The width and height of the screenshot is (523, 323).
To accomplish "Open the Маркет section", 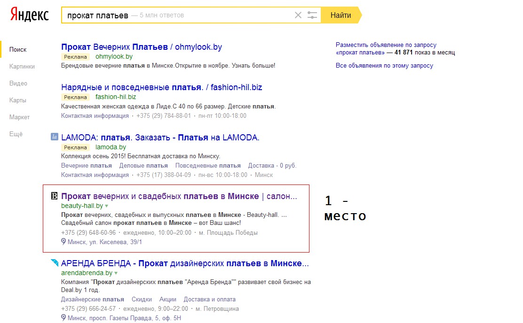I will (19, 117).
